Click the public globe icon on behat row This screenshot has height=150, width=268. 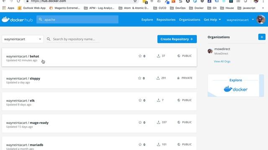coord(179,56)
